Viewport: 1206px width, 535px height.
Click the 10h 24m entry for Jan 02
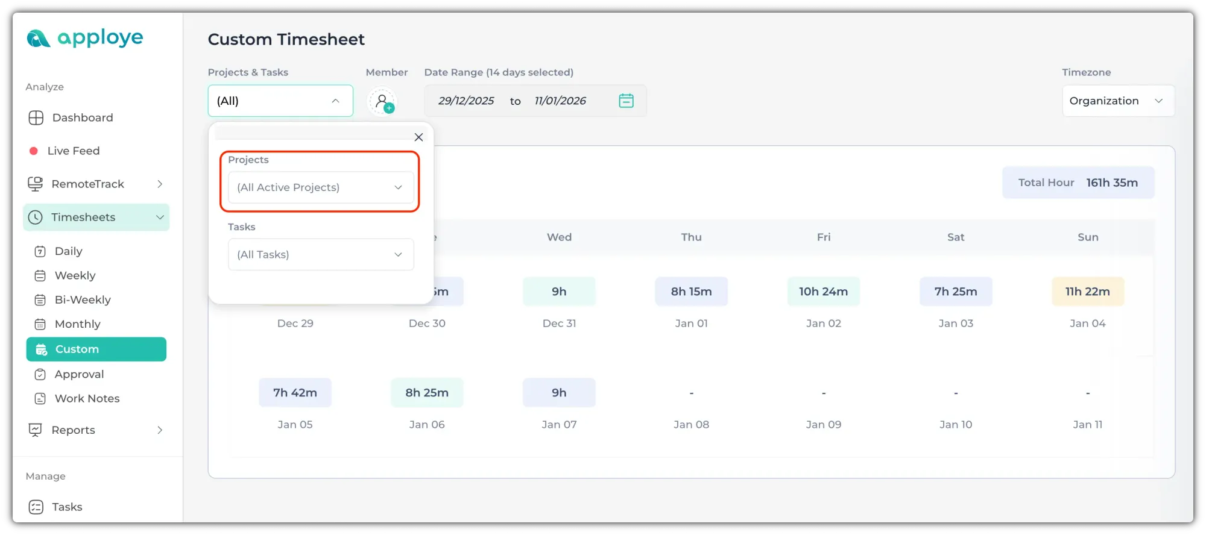823,292
